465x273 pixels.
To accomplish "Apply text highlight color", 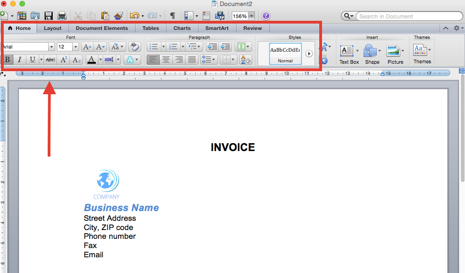I will tap(109, 60).
